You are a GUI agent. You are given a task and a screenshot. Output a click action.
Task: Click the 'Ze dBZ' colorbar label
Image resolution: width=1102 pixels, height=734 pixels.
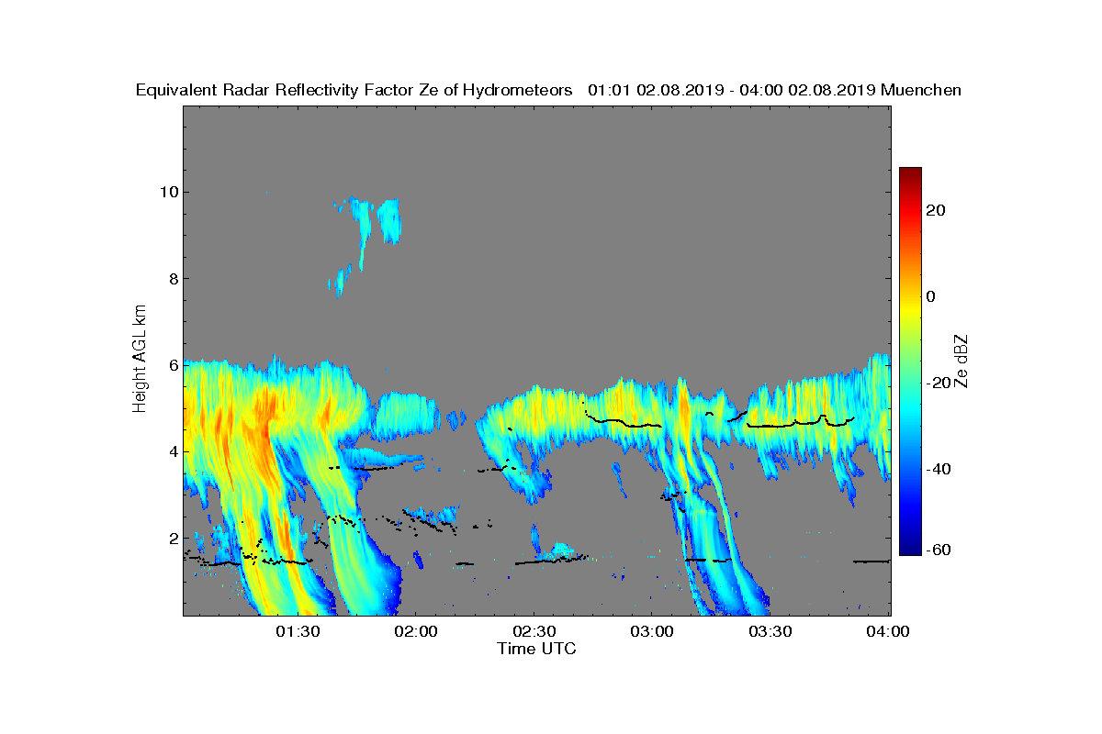pos(961,361)
